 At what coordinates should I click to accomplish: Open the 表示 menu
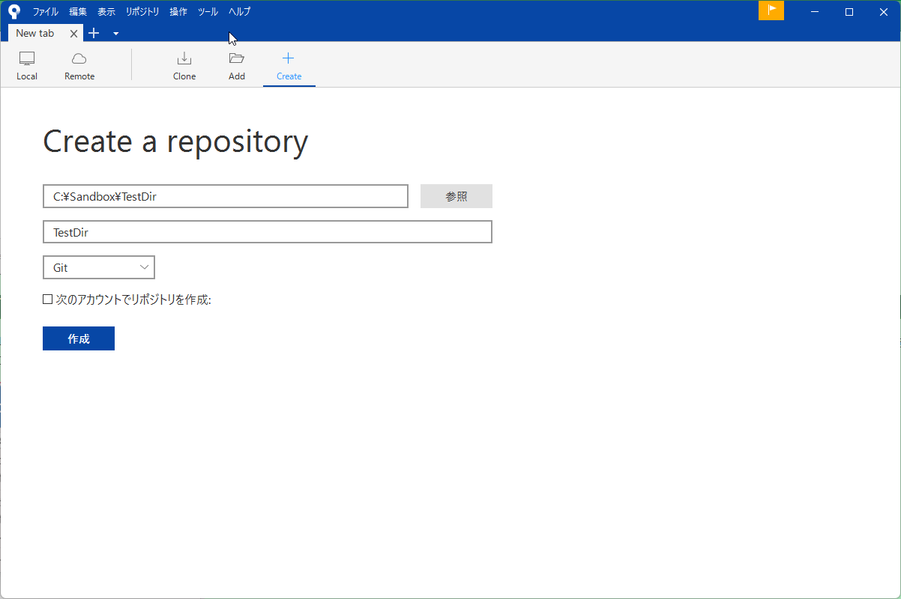click(x=106, y=12)
